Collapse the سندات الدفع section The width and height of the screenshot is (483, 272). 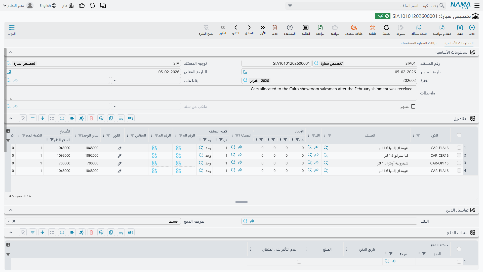11,232
